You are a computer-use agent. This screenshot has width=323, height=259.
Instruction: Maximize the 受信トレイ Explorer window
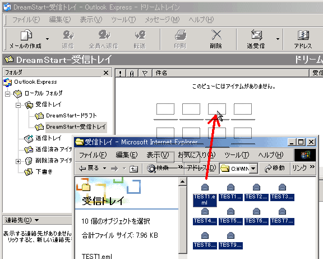point(301,142)
